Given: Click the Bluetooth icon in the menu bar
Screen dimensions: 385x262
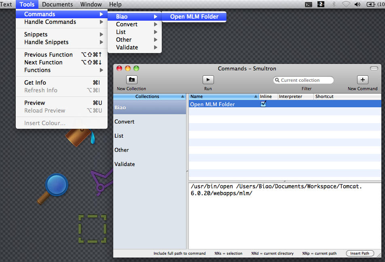Looking at the screenshot, I should (x=334, y=4).
